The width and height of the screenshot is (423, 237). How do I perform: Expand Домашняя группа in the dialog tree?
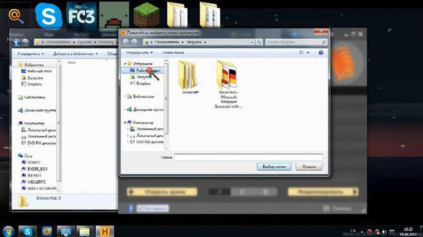125,109
